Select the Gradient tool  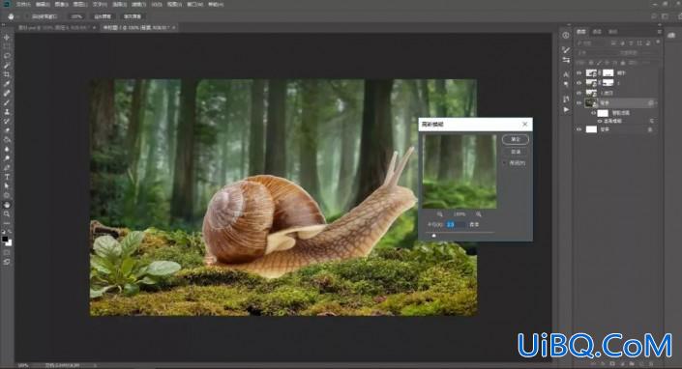point(7,140)
